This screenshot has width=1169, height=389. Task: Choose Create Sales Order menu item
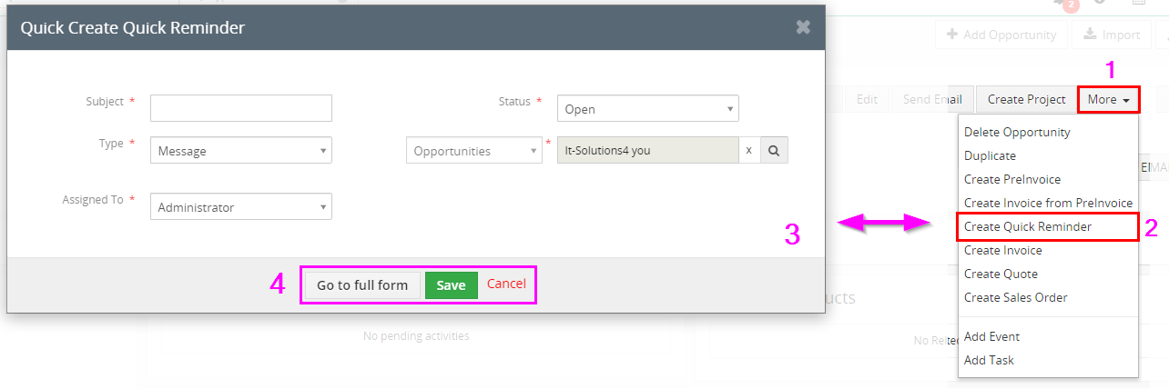point(1015,297)
